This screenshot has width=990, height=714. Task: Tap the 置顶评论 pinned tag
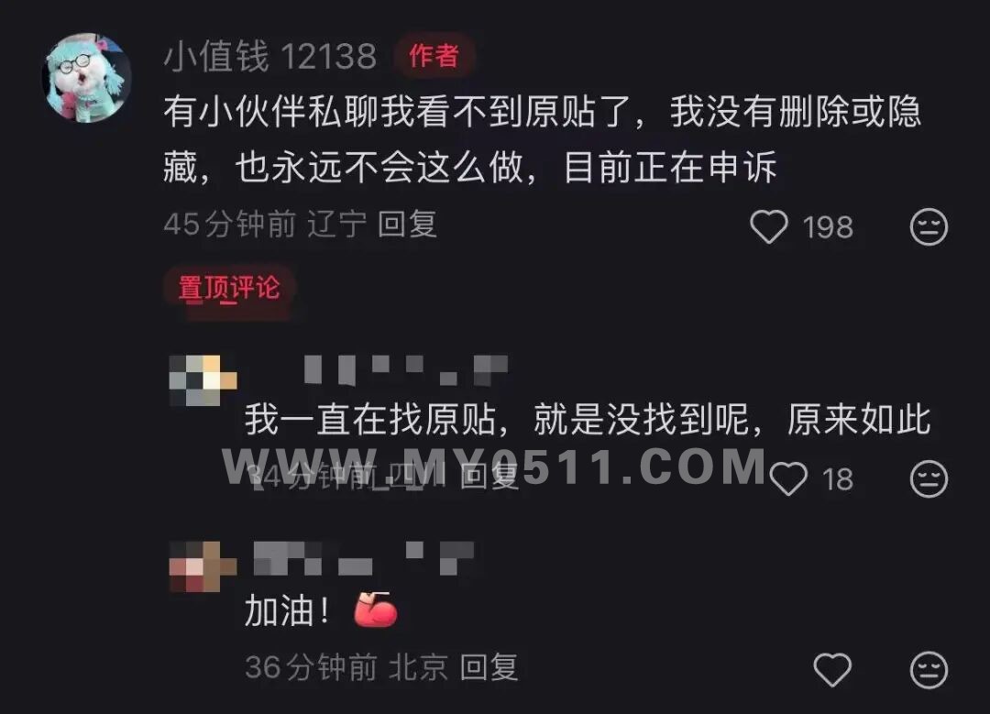tap(228, 289)
